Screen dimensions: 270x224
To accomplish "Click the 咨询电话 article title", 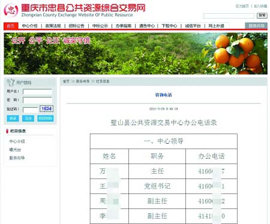I will point(164,95).
